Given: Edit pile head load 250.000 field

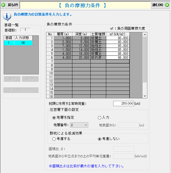Looking at the screenshot, I should click(x=124, y=104).
